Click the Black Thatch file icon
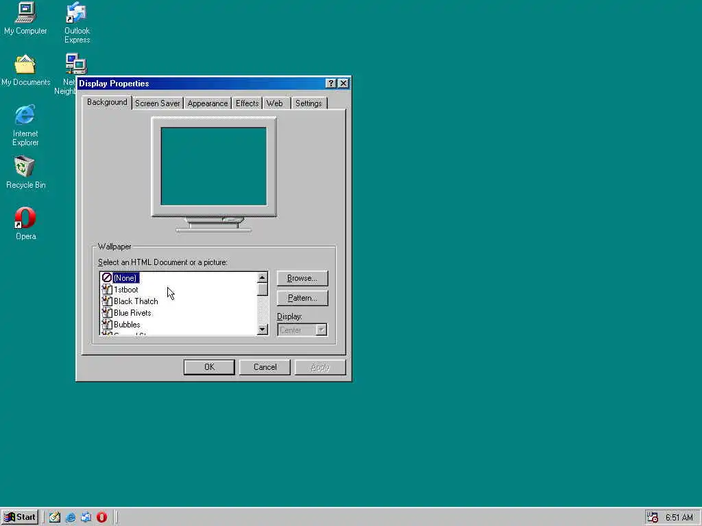 (106, 301)
